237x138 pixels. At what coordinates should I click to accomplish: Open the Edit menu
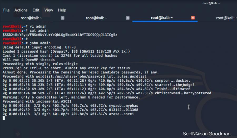pyautogui.click(x=36, y=10)
